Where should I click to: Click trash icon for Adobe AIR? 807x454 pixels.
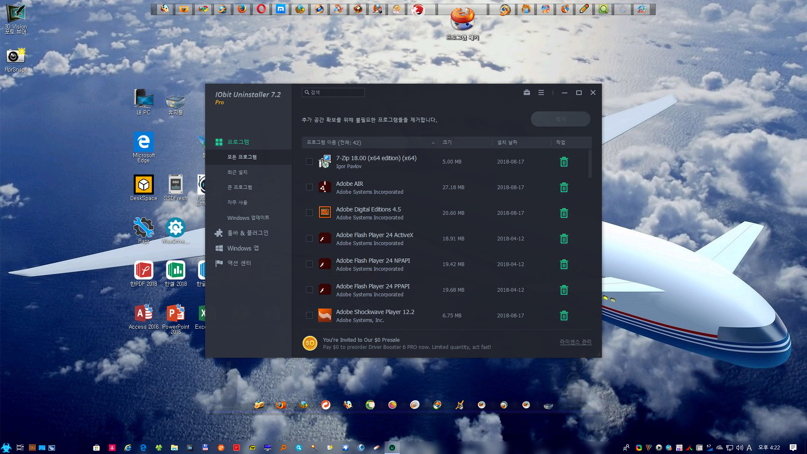[x=564, y=187]
